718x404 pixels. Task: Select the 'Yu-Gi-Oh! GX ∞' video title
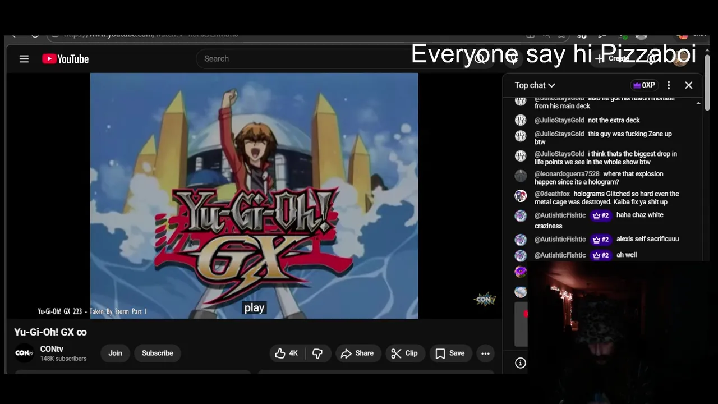(x=50, y=332)
